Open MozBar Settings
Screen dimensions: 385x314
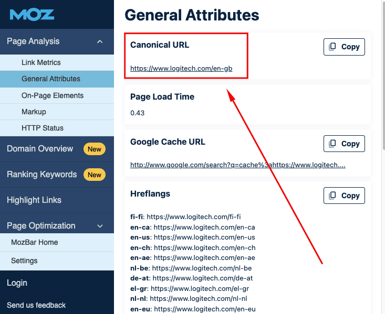pyautogui.click(x=24, y=261)
